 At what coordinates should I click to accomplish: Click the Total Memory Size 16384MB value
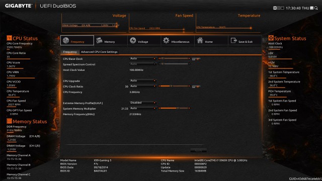[200, 171]
